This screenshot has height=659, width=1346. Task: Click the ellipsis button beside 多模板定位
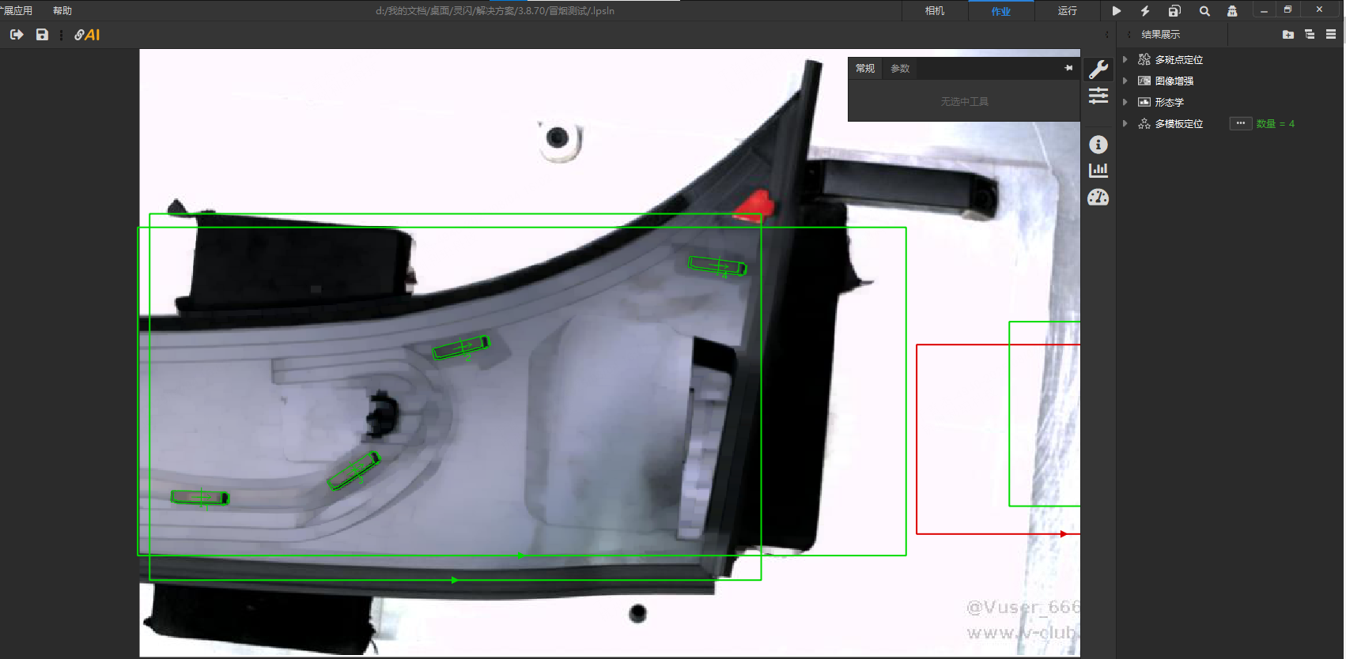[x=1240, y=123]
